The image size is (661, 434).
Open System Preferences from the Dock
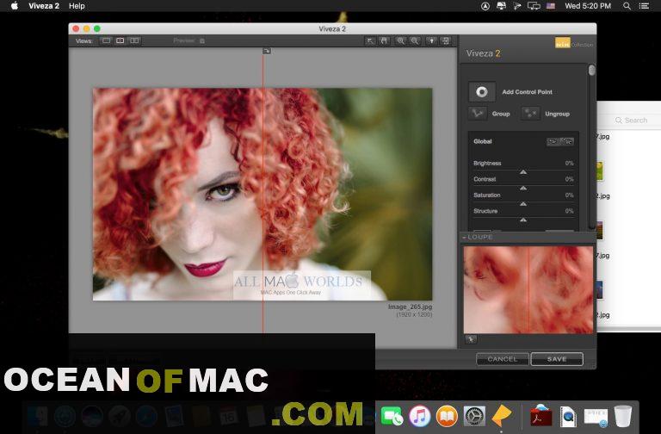[x=475, y=416]
